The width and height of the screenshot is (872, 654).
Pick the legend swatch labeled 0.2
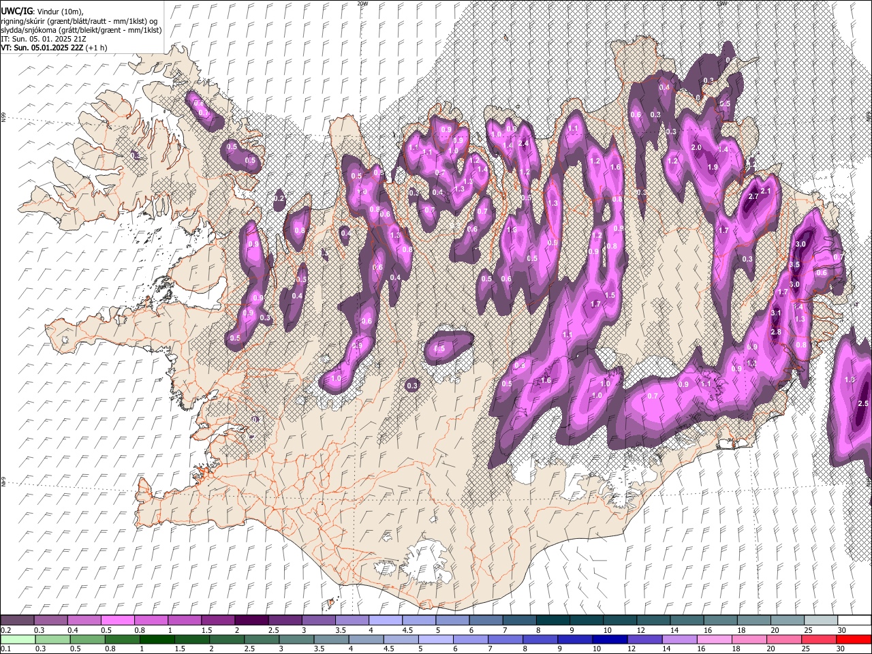[17, 620]
